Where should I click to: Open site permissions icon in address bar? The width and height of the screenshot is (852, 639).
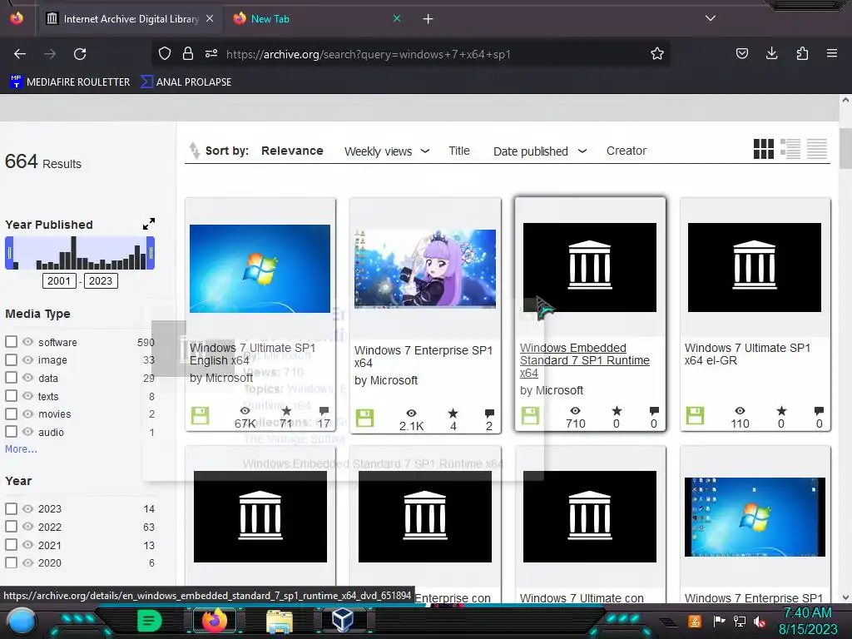(211, 53)
